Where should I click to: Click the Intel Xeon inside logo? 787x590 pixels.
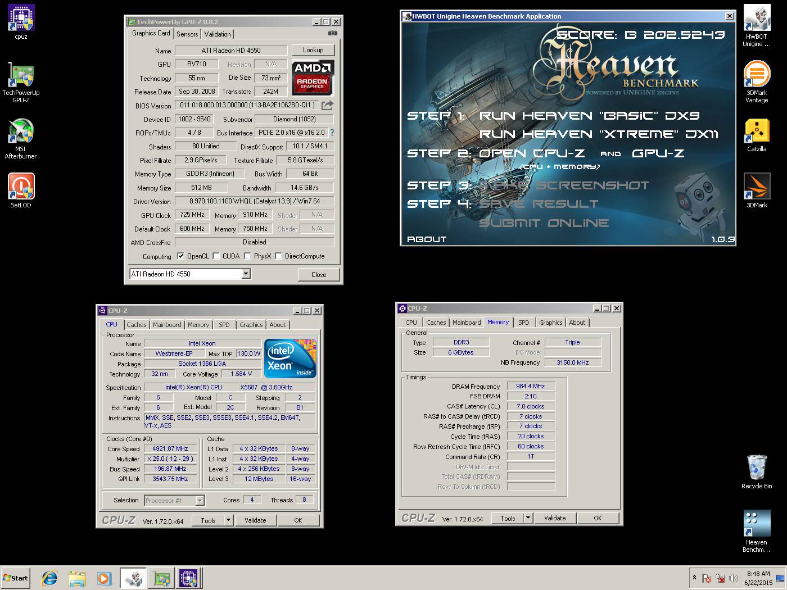290,358
